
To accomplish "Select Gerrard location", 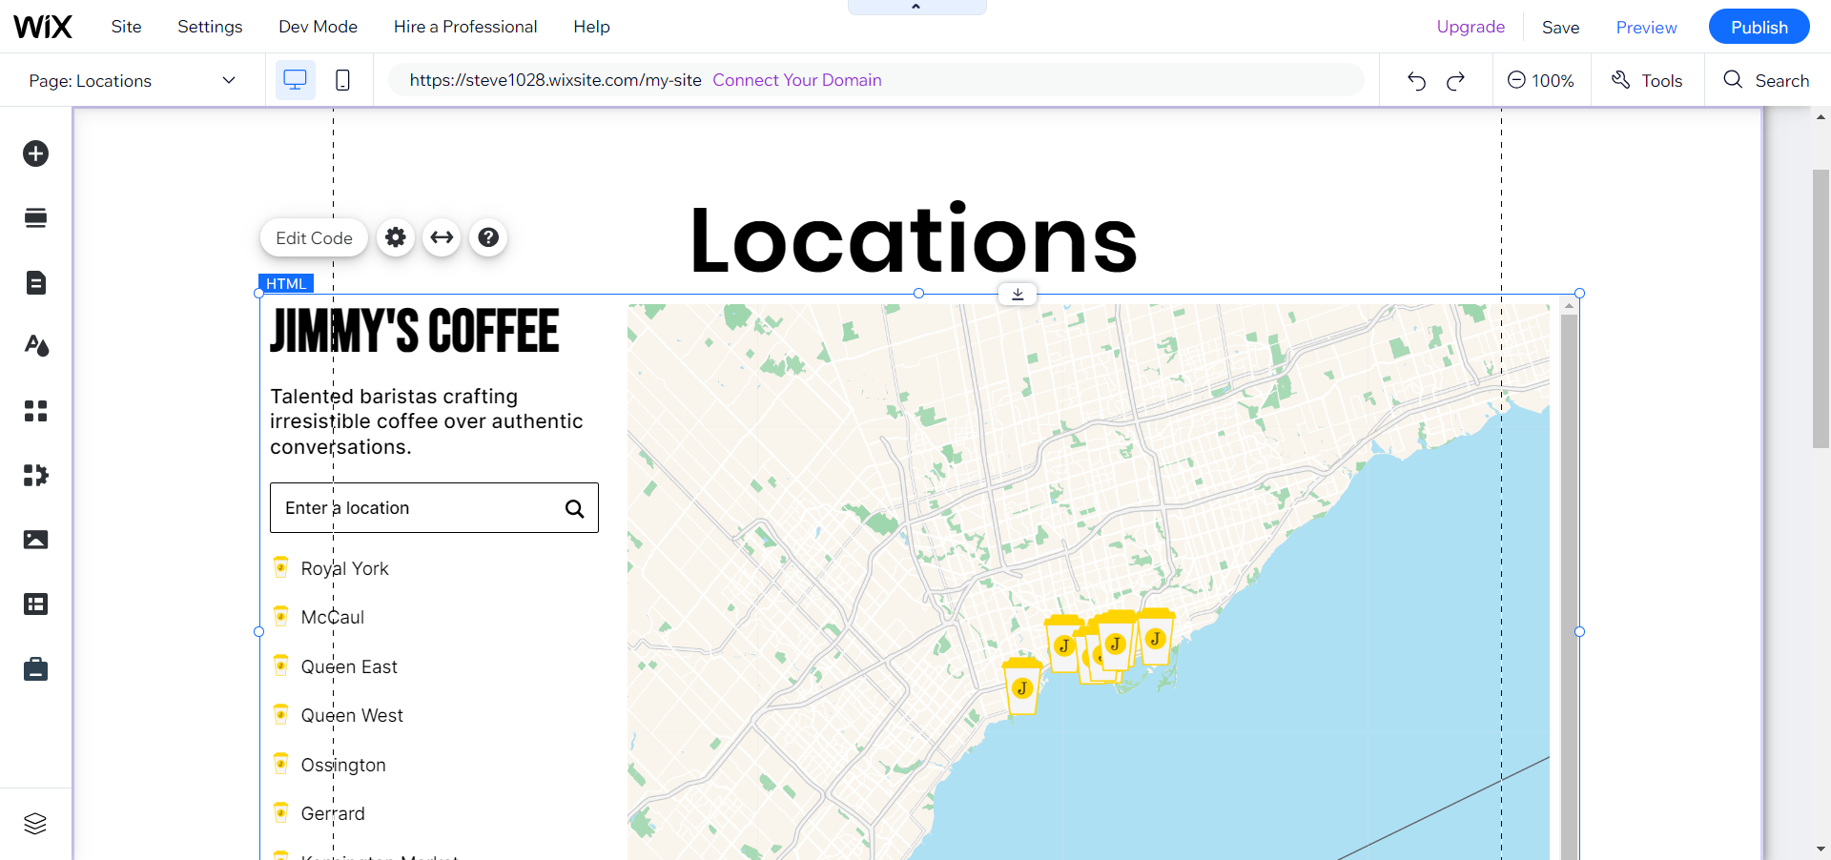I will (333, 813).
